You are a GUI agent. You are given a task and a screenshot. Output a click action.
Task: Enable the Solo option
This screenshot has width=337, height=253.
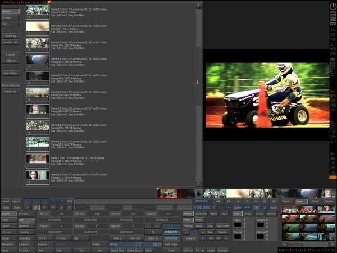tap(211, 225)
